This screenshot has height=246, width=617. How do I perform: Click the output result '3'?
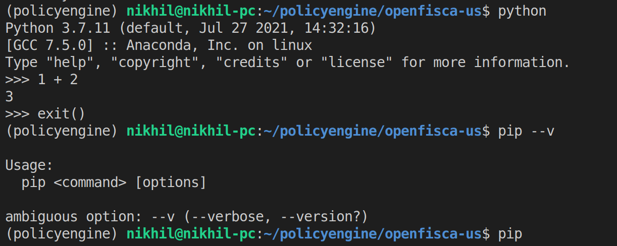9,97
